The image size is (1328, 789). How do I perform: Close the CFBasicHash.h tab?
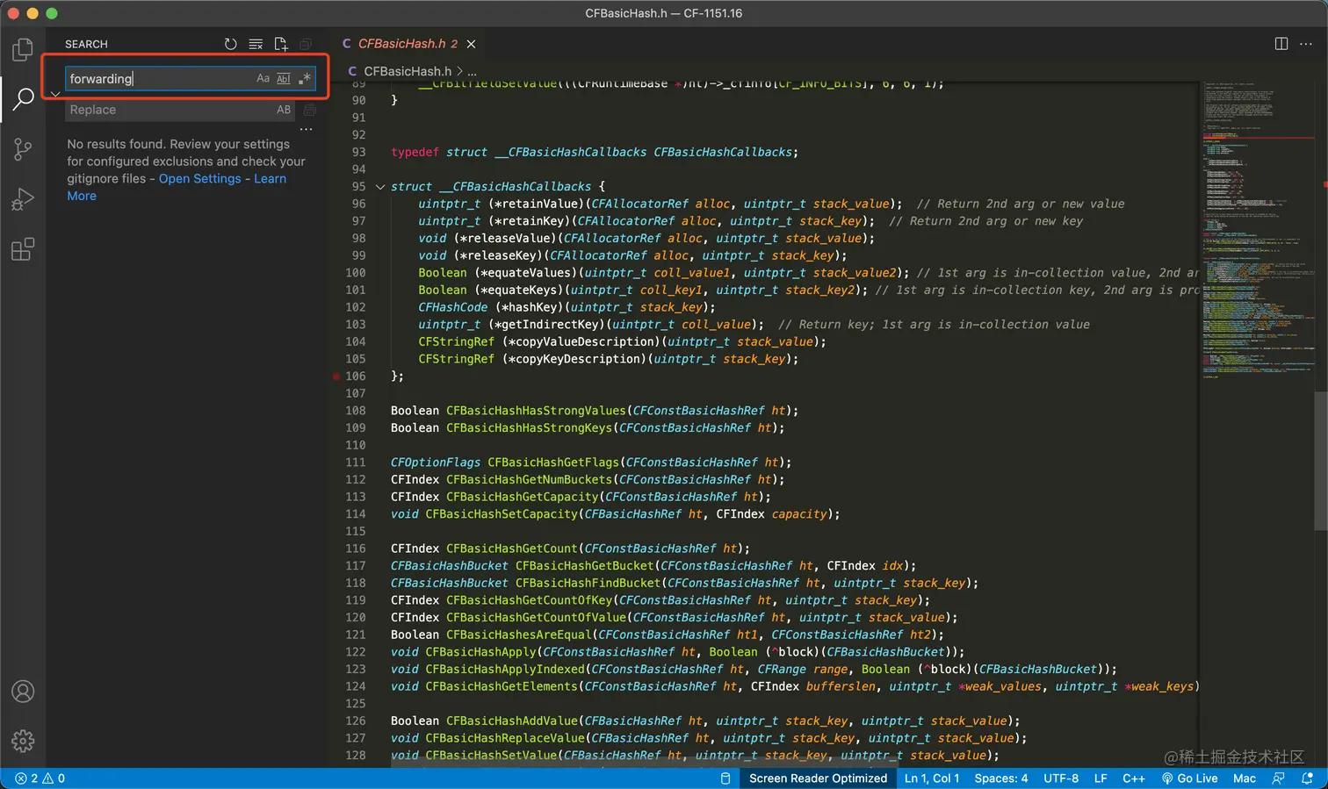[x=472, y=44]
